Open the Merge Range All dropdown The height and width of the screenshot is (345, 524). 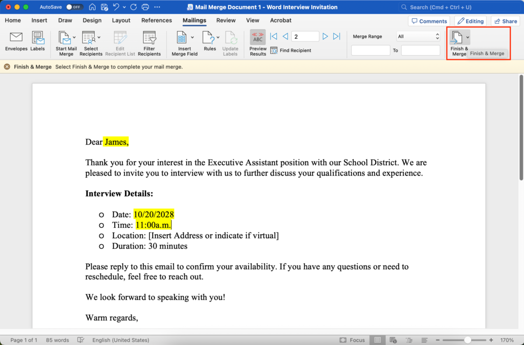[x=418, y=37]
